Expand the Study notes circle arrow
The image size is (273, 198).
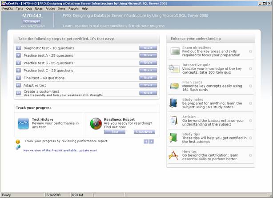tap(250, 103)
